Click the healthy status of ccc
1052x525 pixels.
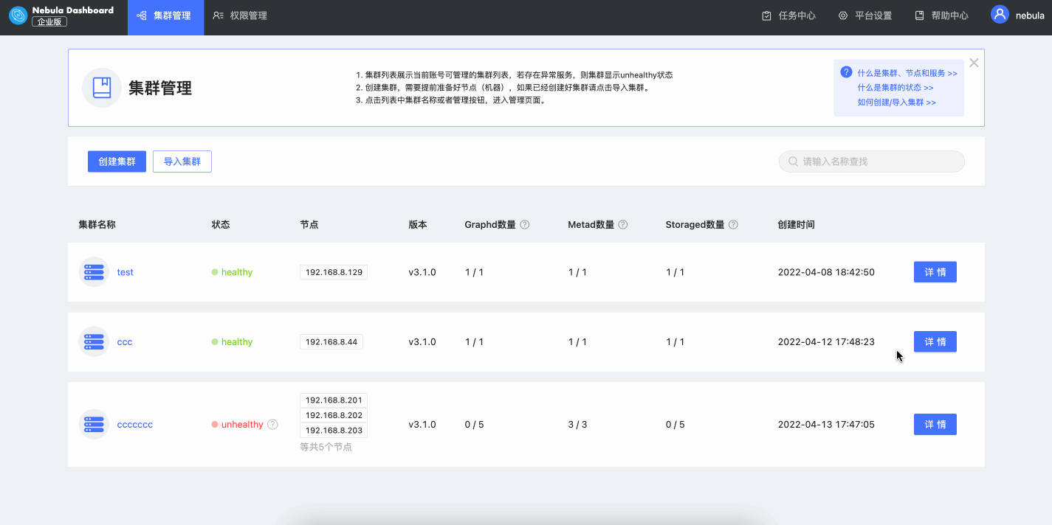click(x=237, y=342)
